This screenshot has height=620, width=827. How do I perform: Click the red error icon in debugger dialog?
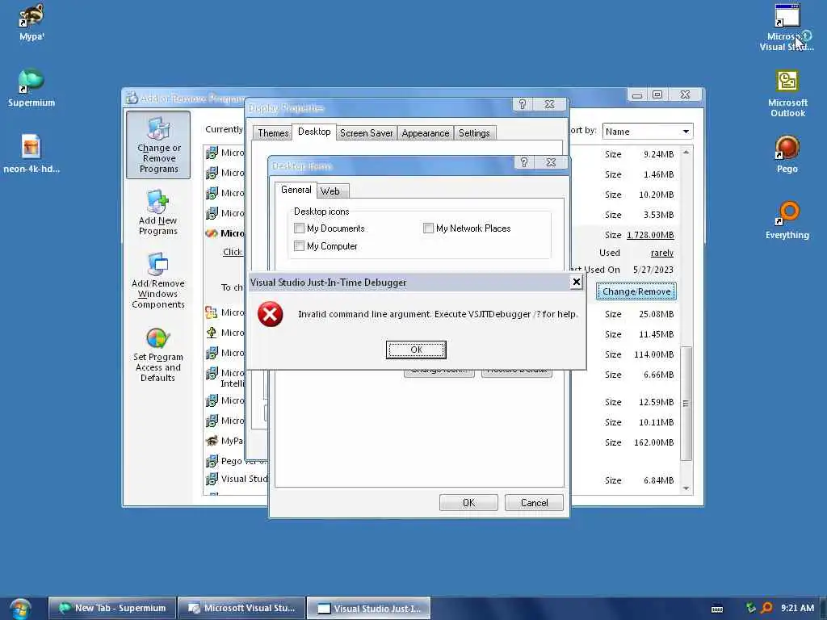coord(270,314)
